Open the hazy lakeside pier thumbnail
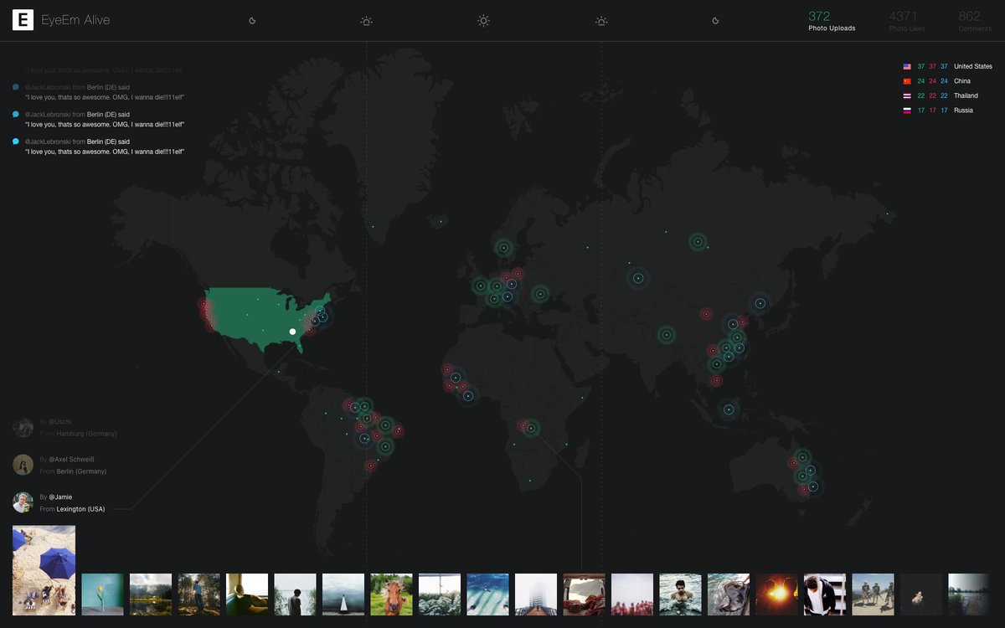The image size is (1005, 628). tap(969, 595)
